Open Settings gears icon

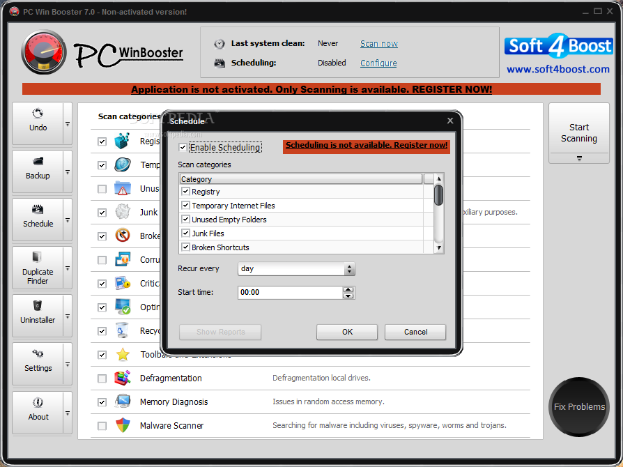tap(38, 353)
